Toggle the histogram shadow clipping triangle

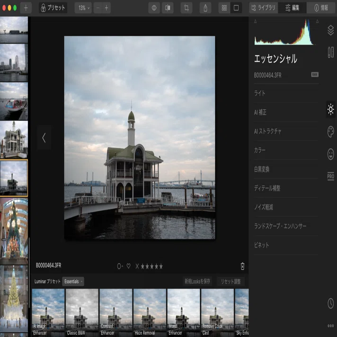255,21
